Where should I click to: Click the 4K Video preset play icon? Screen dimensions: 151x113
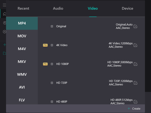point(52,45)
